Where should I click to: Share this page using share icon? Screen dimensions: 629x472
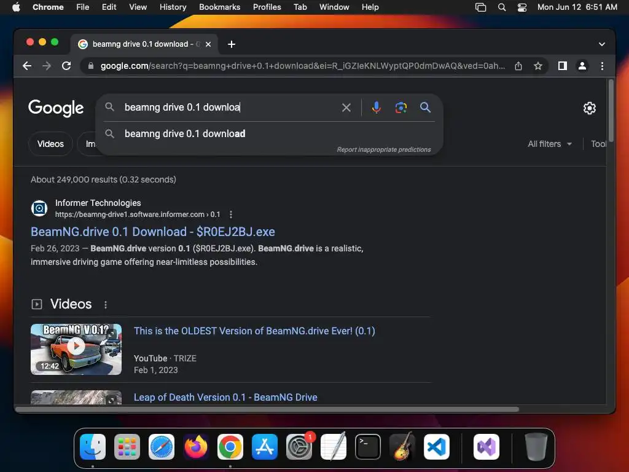tap(518, 66)
